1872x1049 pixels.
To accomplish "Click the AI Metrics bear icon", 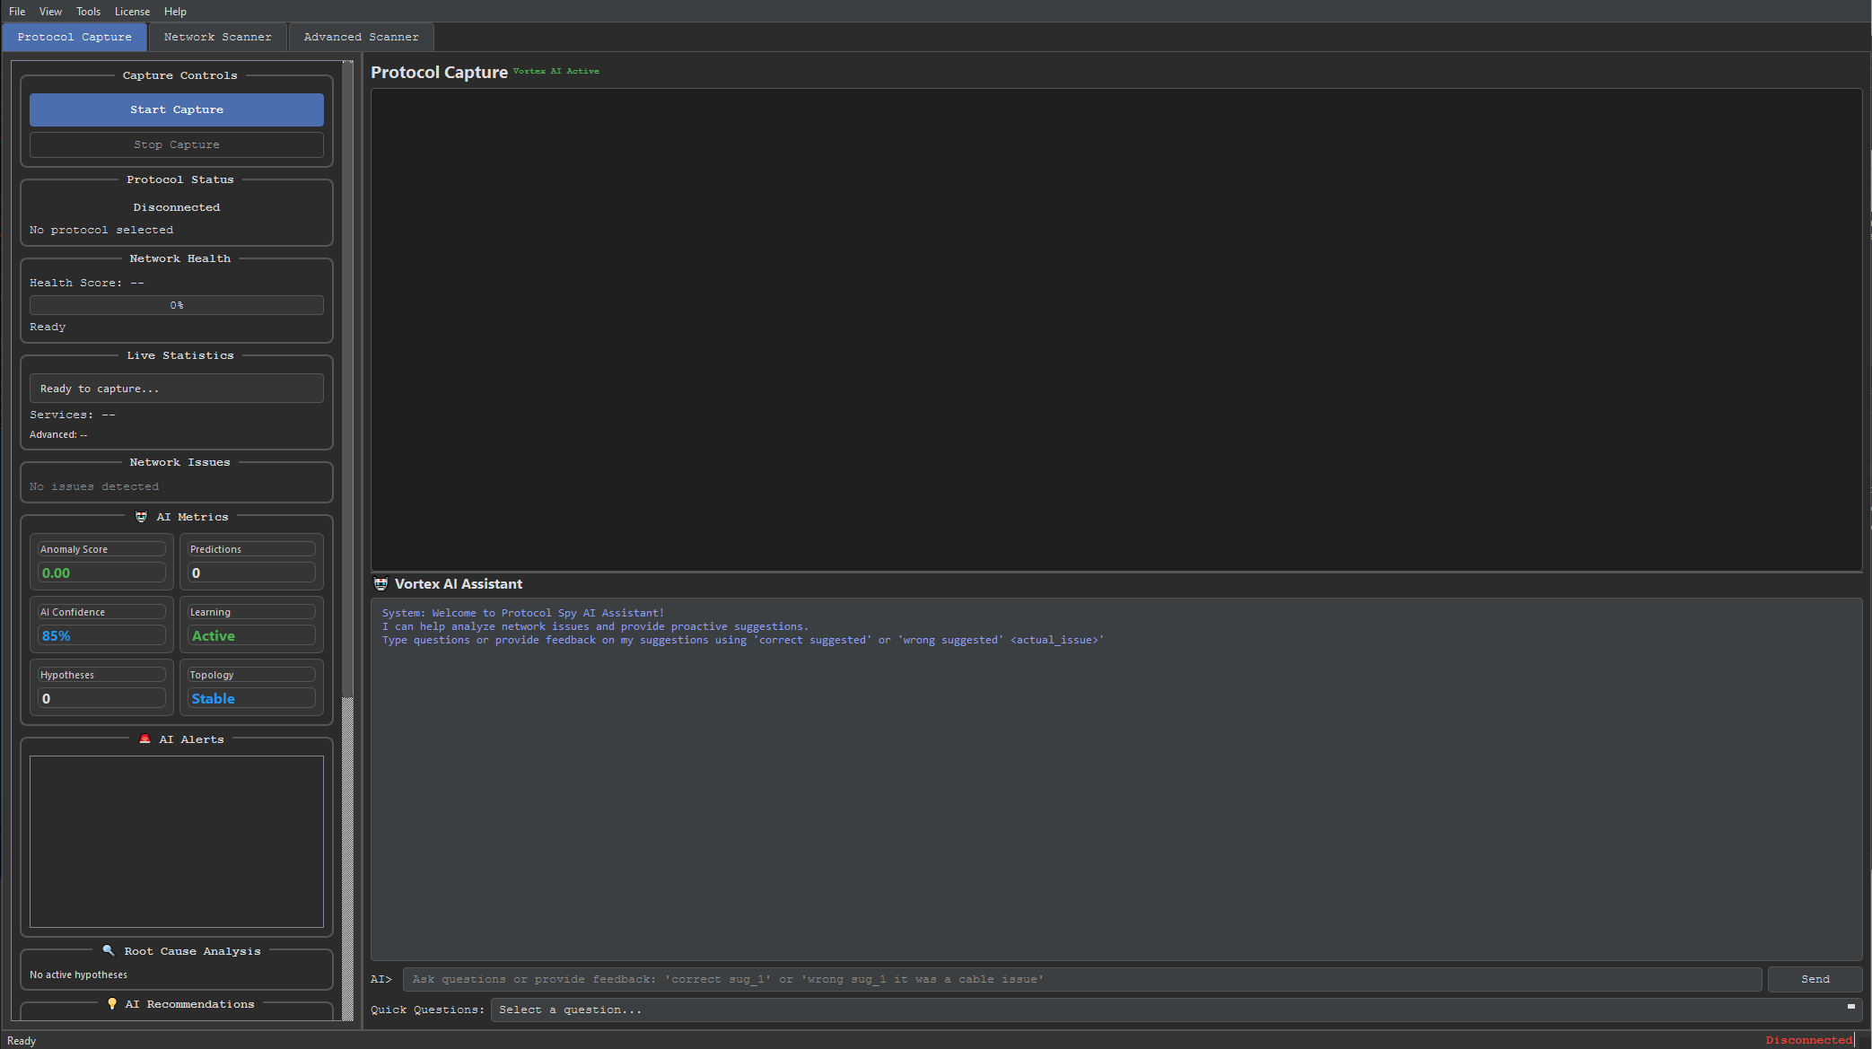I will [x=141, y=517].
